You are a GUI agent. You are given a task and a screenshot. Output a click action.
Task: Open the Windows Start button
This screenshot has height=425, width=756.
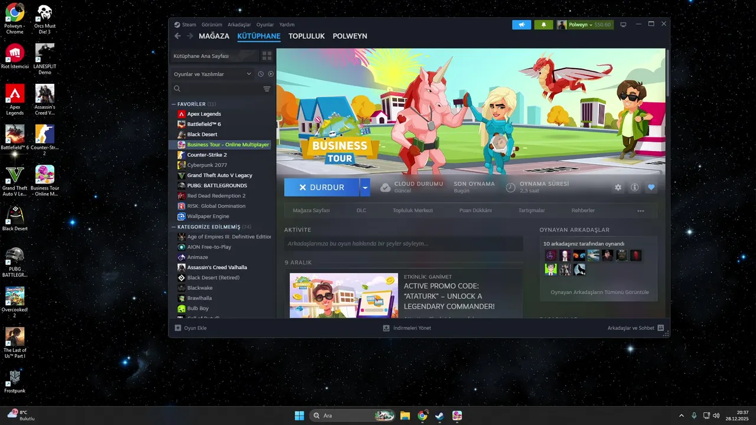click(x=299, y=416)
